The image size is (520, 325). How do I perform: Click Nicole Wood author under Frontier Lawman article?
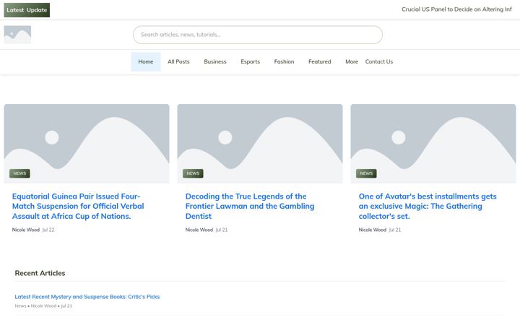[199, 230]
